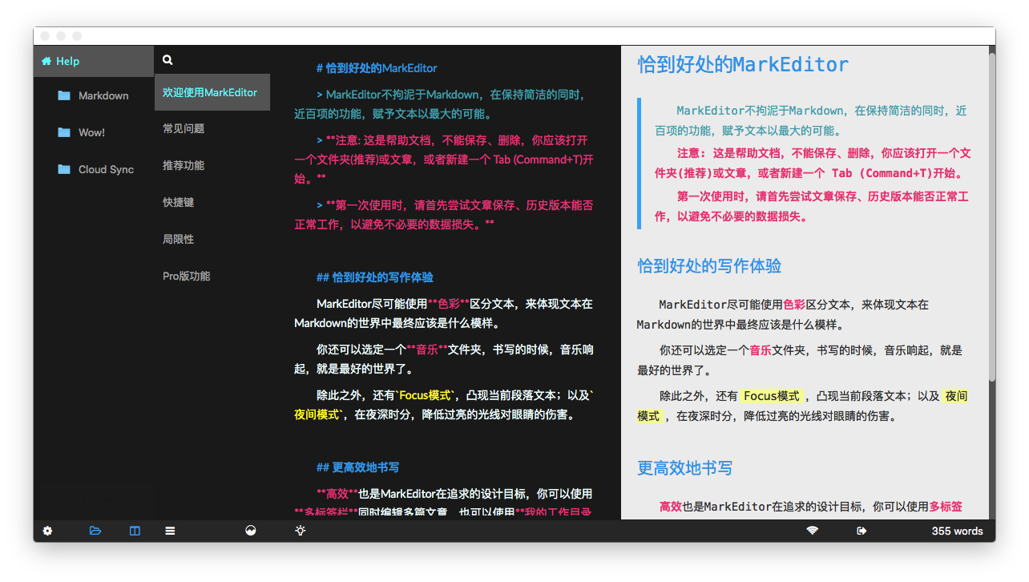Toggle the split column layout icon
This screenshot has width=1029, height=582.
[135, 531]
